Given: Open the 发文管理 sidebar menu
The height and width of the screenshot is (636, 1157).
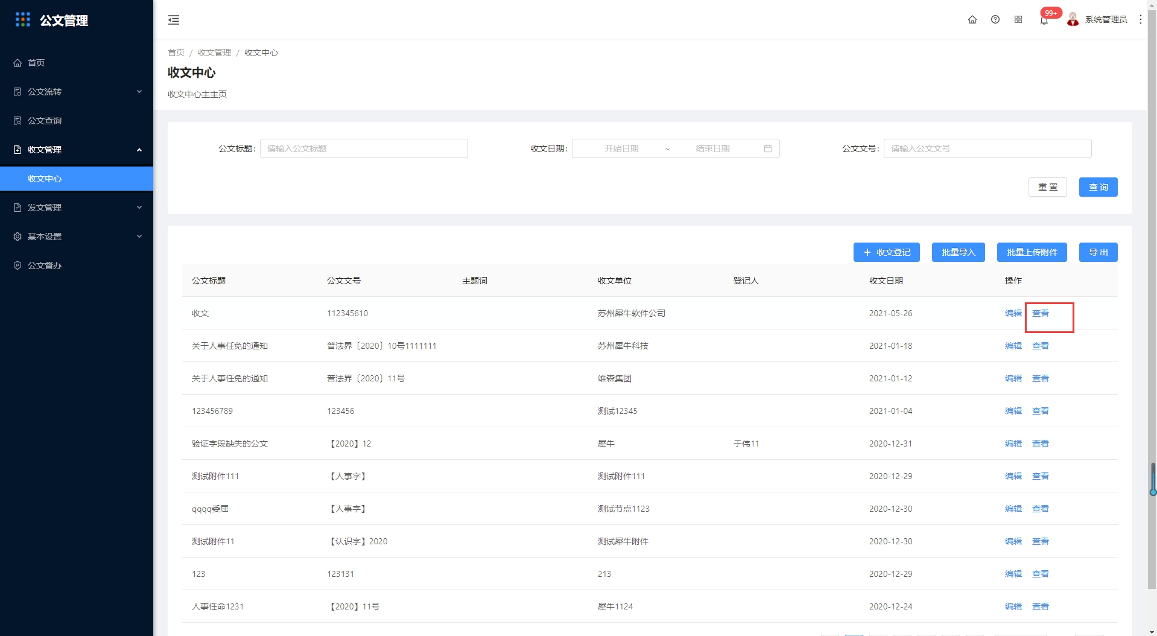Looking at the screenshot, I should click(77, 208).
